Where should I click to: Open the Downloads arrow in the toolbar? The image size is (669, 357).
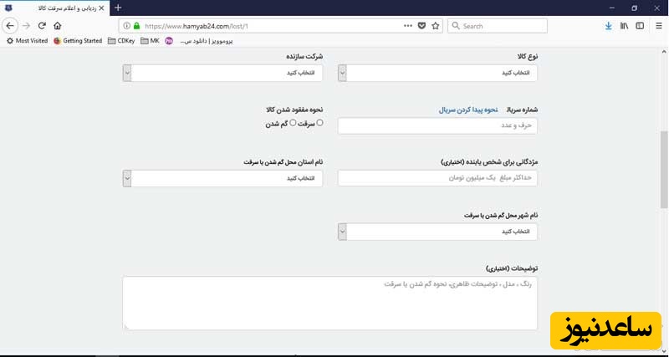pyautogui.click(x=608, y=26)
